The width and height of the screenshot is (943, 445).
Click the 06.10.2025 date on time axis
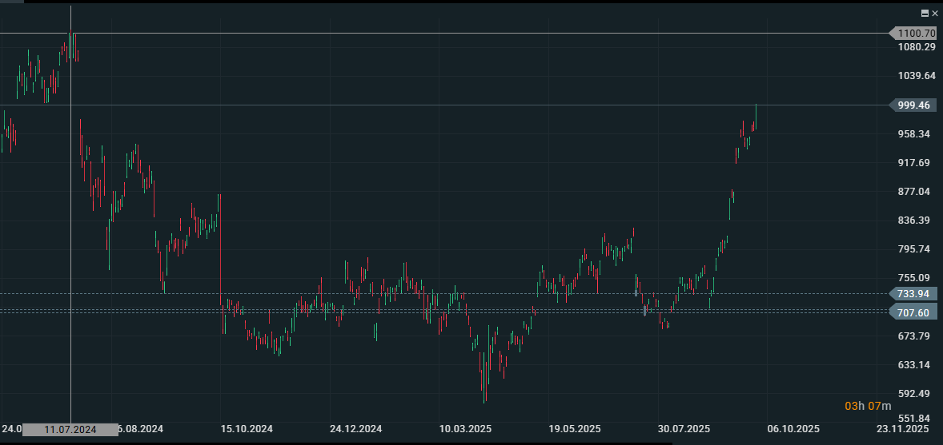click(x=793, y=429)
